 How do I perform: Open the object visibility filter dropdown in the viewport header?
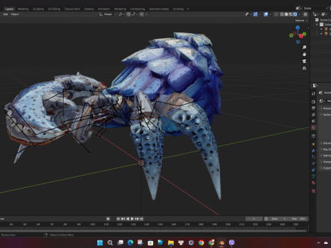248,14
